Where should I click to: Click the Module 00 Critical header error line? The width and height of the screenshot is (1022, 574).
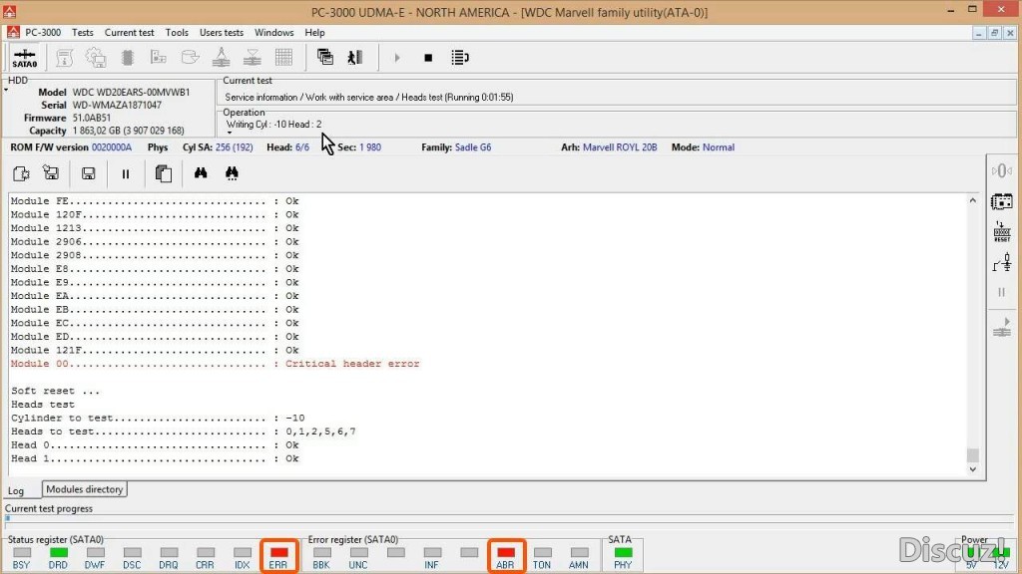tap(216, 364)
